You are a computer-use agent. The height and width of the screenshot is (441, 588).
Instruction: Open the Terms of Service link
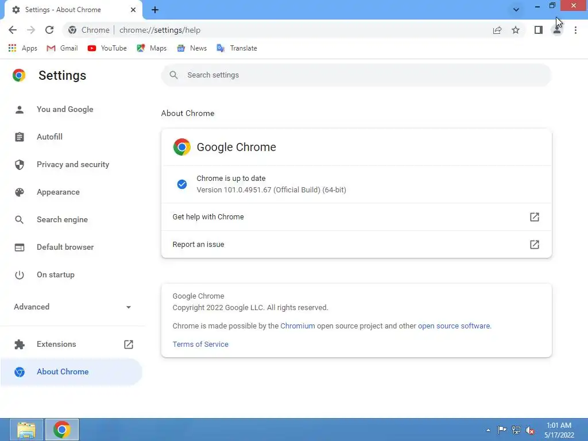(200, 345)
